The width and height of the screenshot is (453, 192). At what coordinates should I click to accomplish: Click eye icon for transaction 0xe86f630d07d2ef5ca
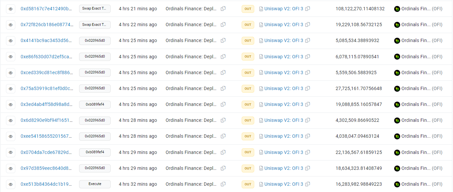pos(11,57)
